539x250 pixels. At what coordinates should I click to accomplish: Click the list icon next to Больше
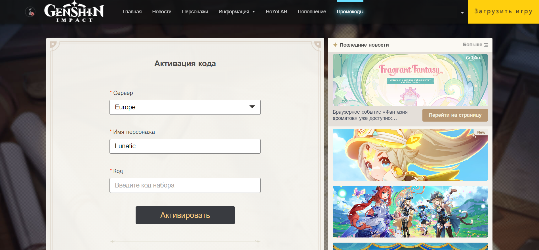[486, 45]
